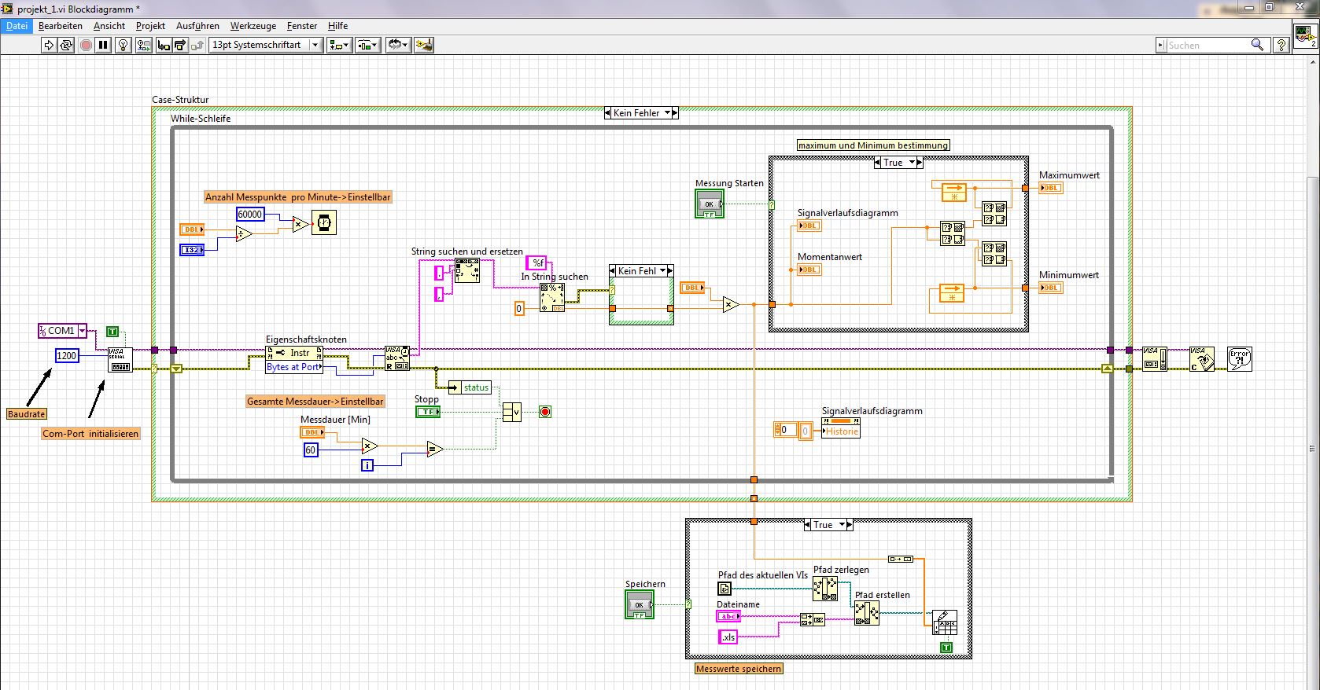Open context help question mark button
The image size is (1320, 690).
(1281, 46)
